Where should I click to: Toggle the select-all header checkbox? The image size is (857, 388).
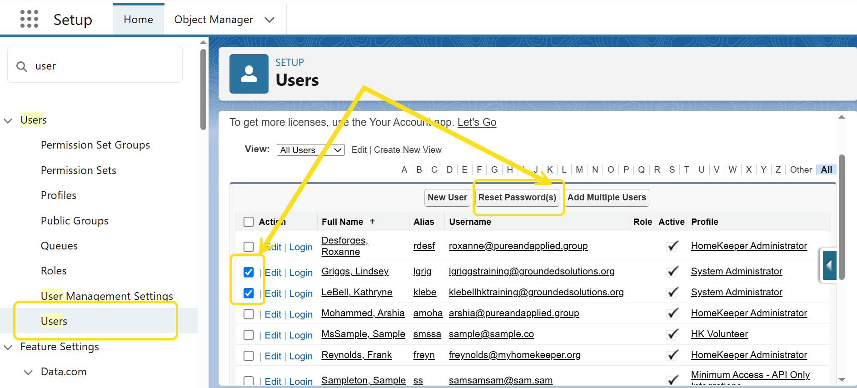(x=249, y=222)
